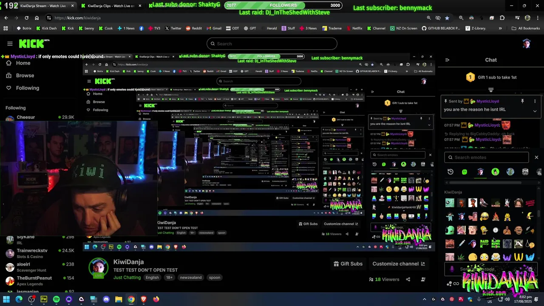Image resolution: width=544 pixels, height=306 pixels.
Task: Open the All Bookmarks folder
Action: point(526,28)
